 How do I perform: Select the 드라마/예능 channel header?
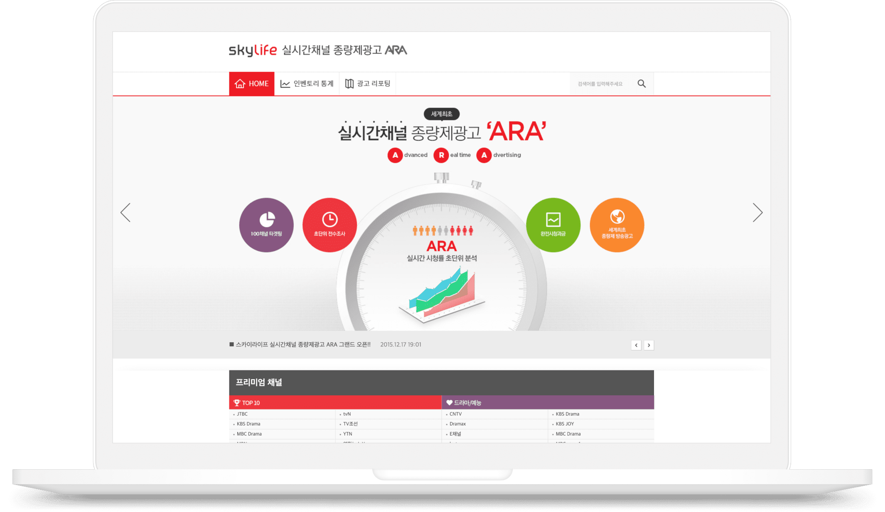coord(548,403)
